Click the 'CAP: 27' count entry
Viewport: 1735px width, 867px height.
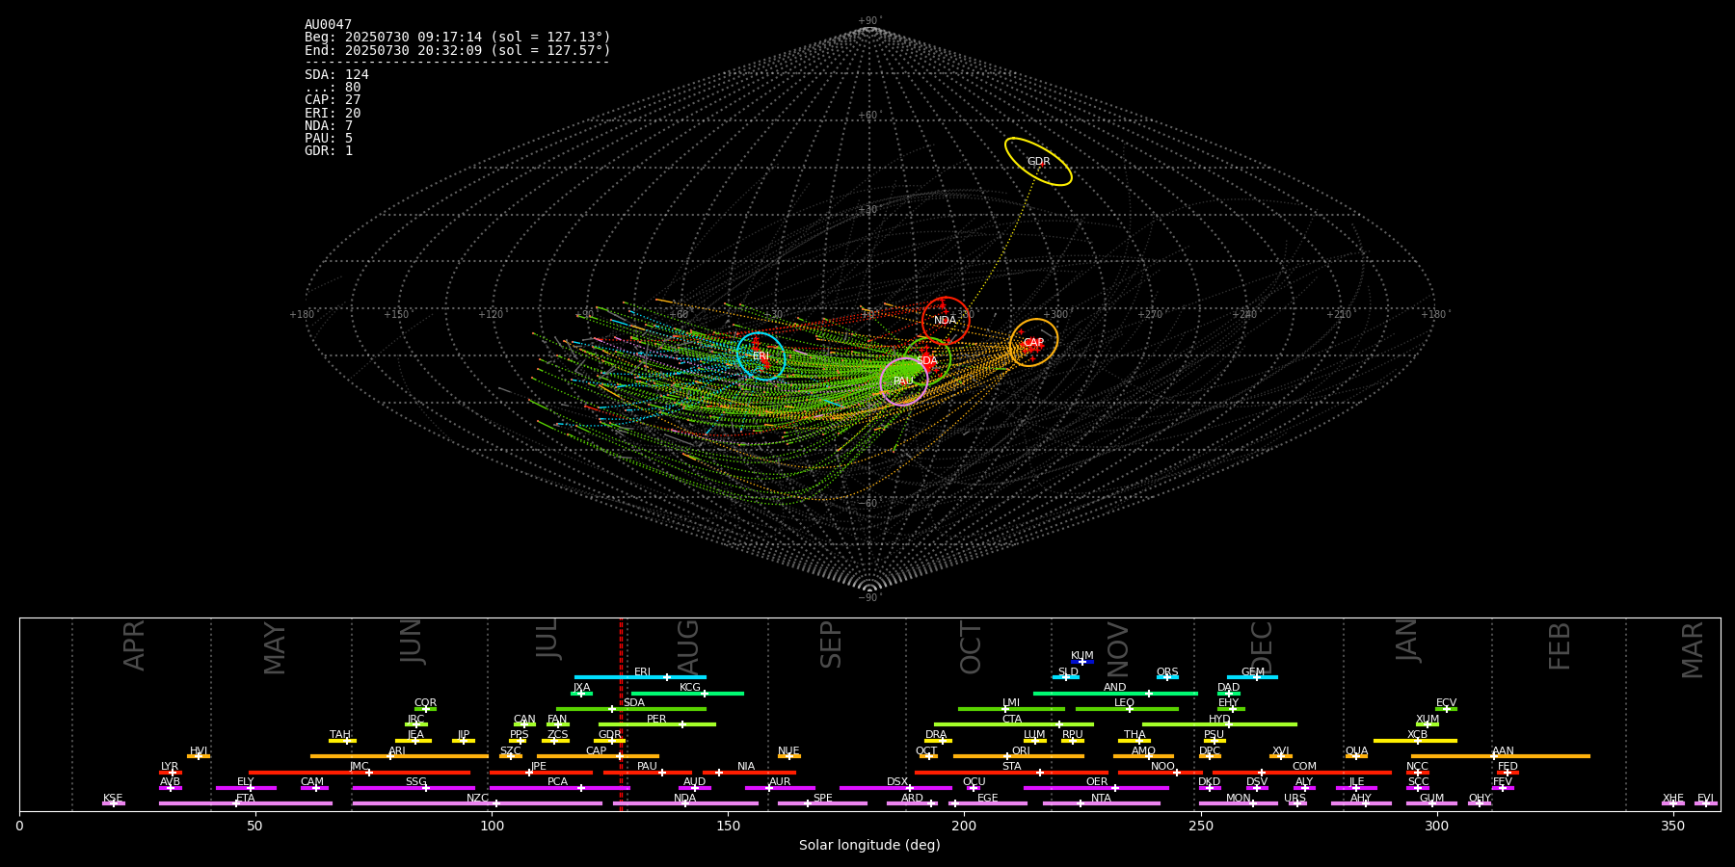pos(333,100)
